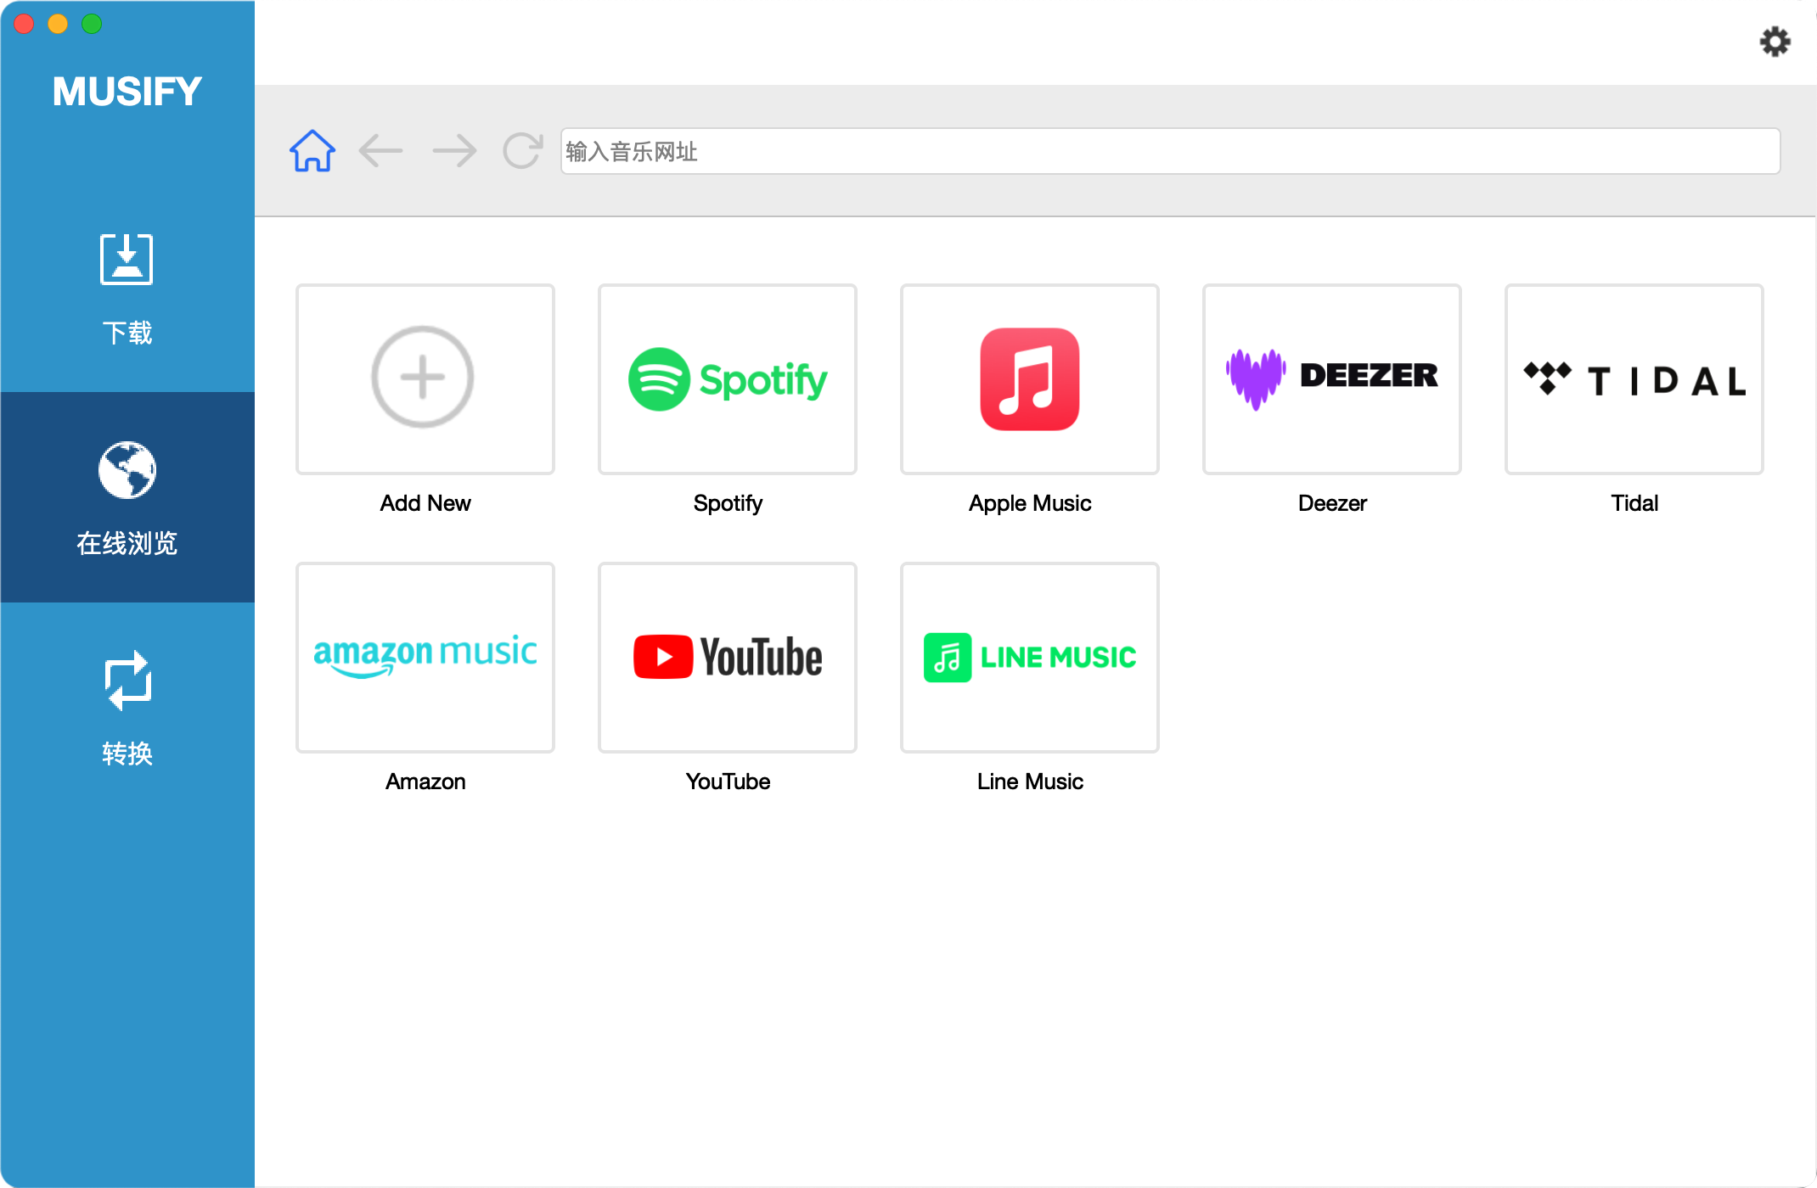
Task: Go back with the left arrow
Action: click(380, 151)
